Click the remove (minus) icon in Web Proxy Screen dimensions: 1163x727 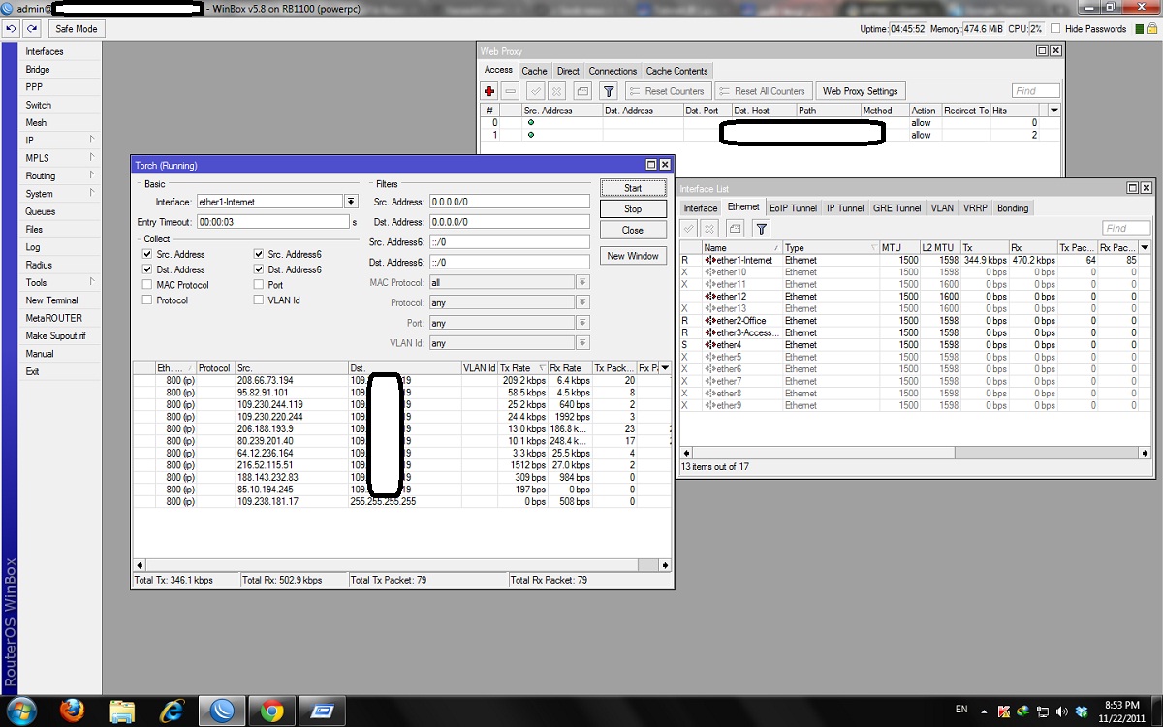tap(510, 91)
